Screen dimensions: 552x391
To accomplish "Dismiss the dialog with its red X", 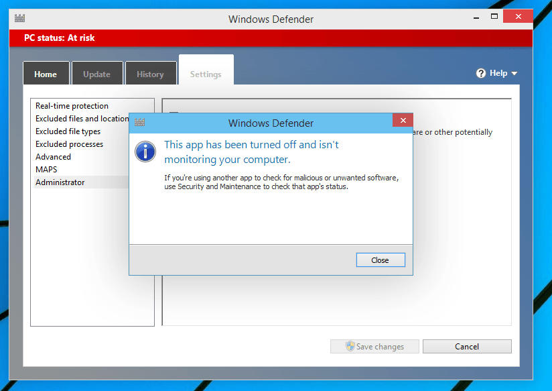I will click(x=403, y=120).
